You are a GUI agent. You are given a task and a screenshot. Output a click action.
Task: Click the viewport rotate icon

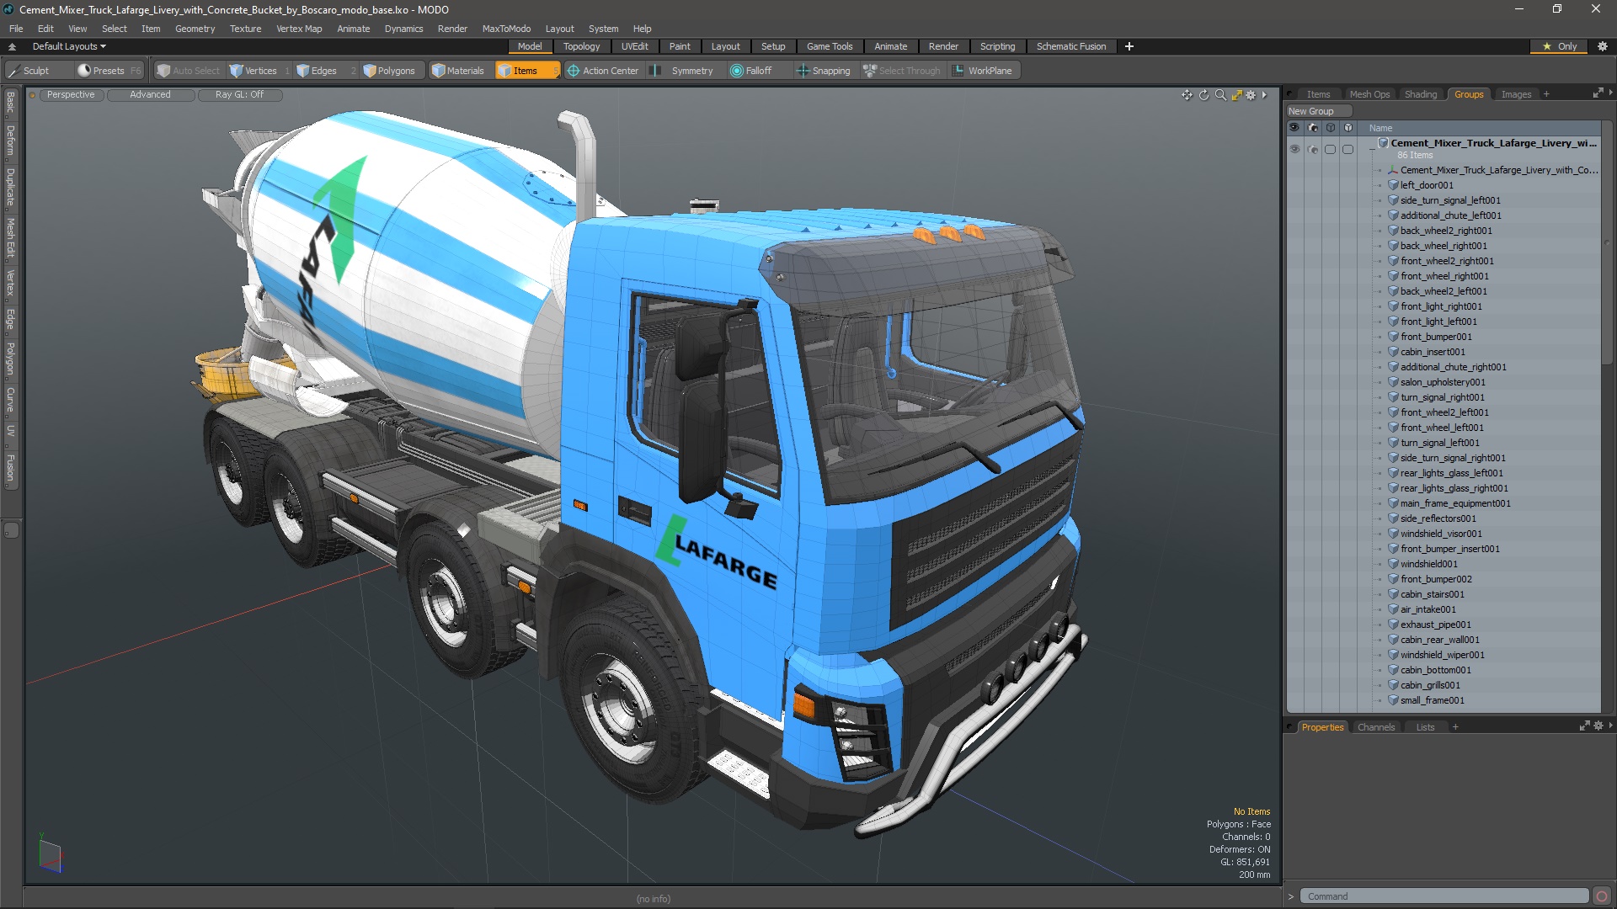pyautogui.click(x=1203, y=95)
